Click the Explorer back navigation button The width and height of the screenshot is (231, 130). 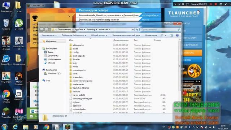42,30
